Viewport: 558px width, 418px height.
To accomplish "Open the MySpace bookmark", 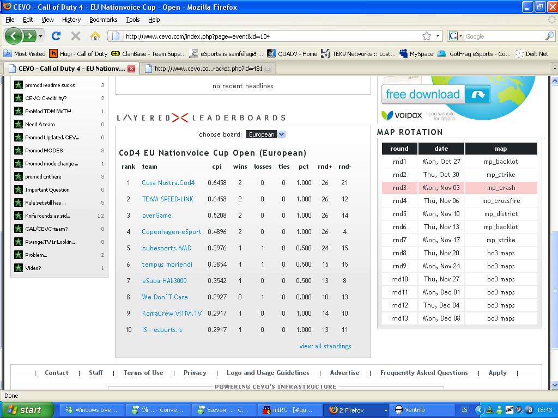I will coord(416,54).
